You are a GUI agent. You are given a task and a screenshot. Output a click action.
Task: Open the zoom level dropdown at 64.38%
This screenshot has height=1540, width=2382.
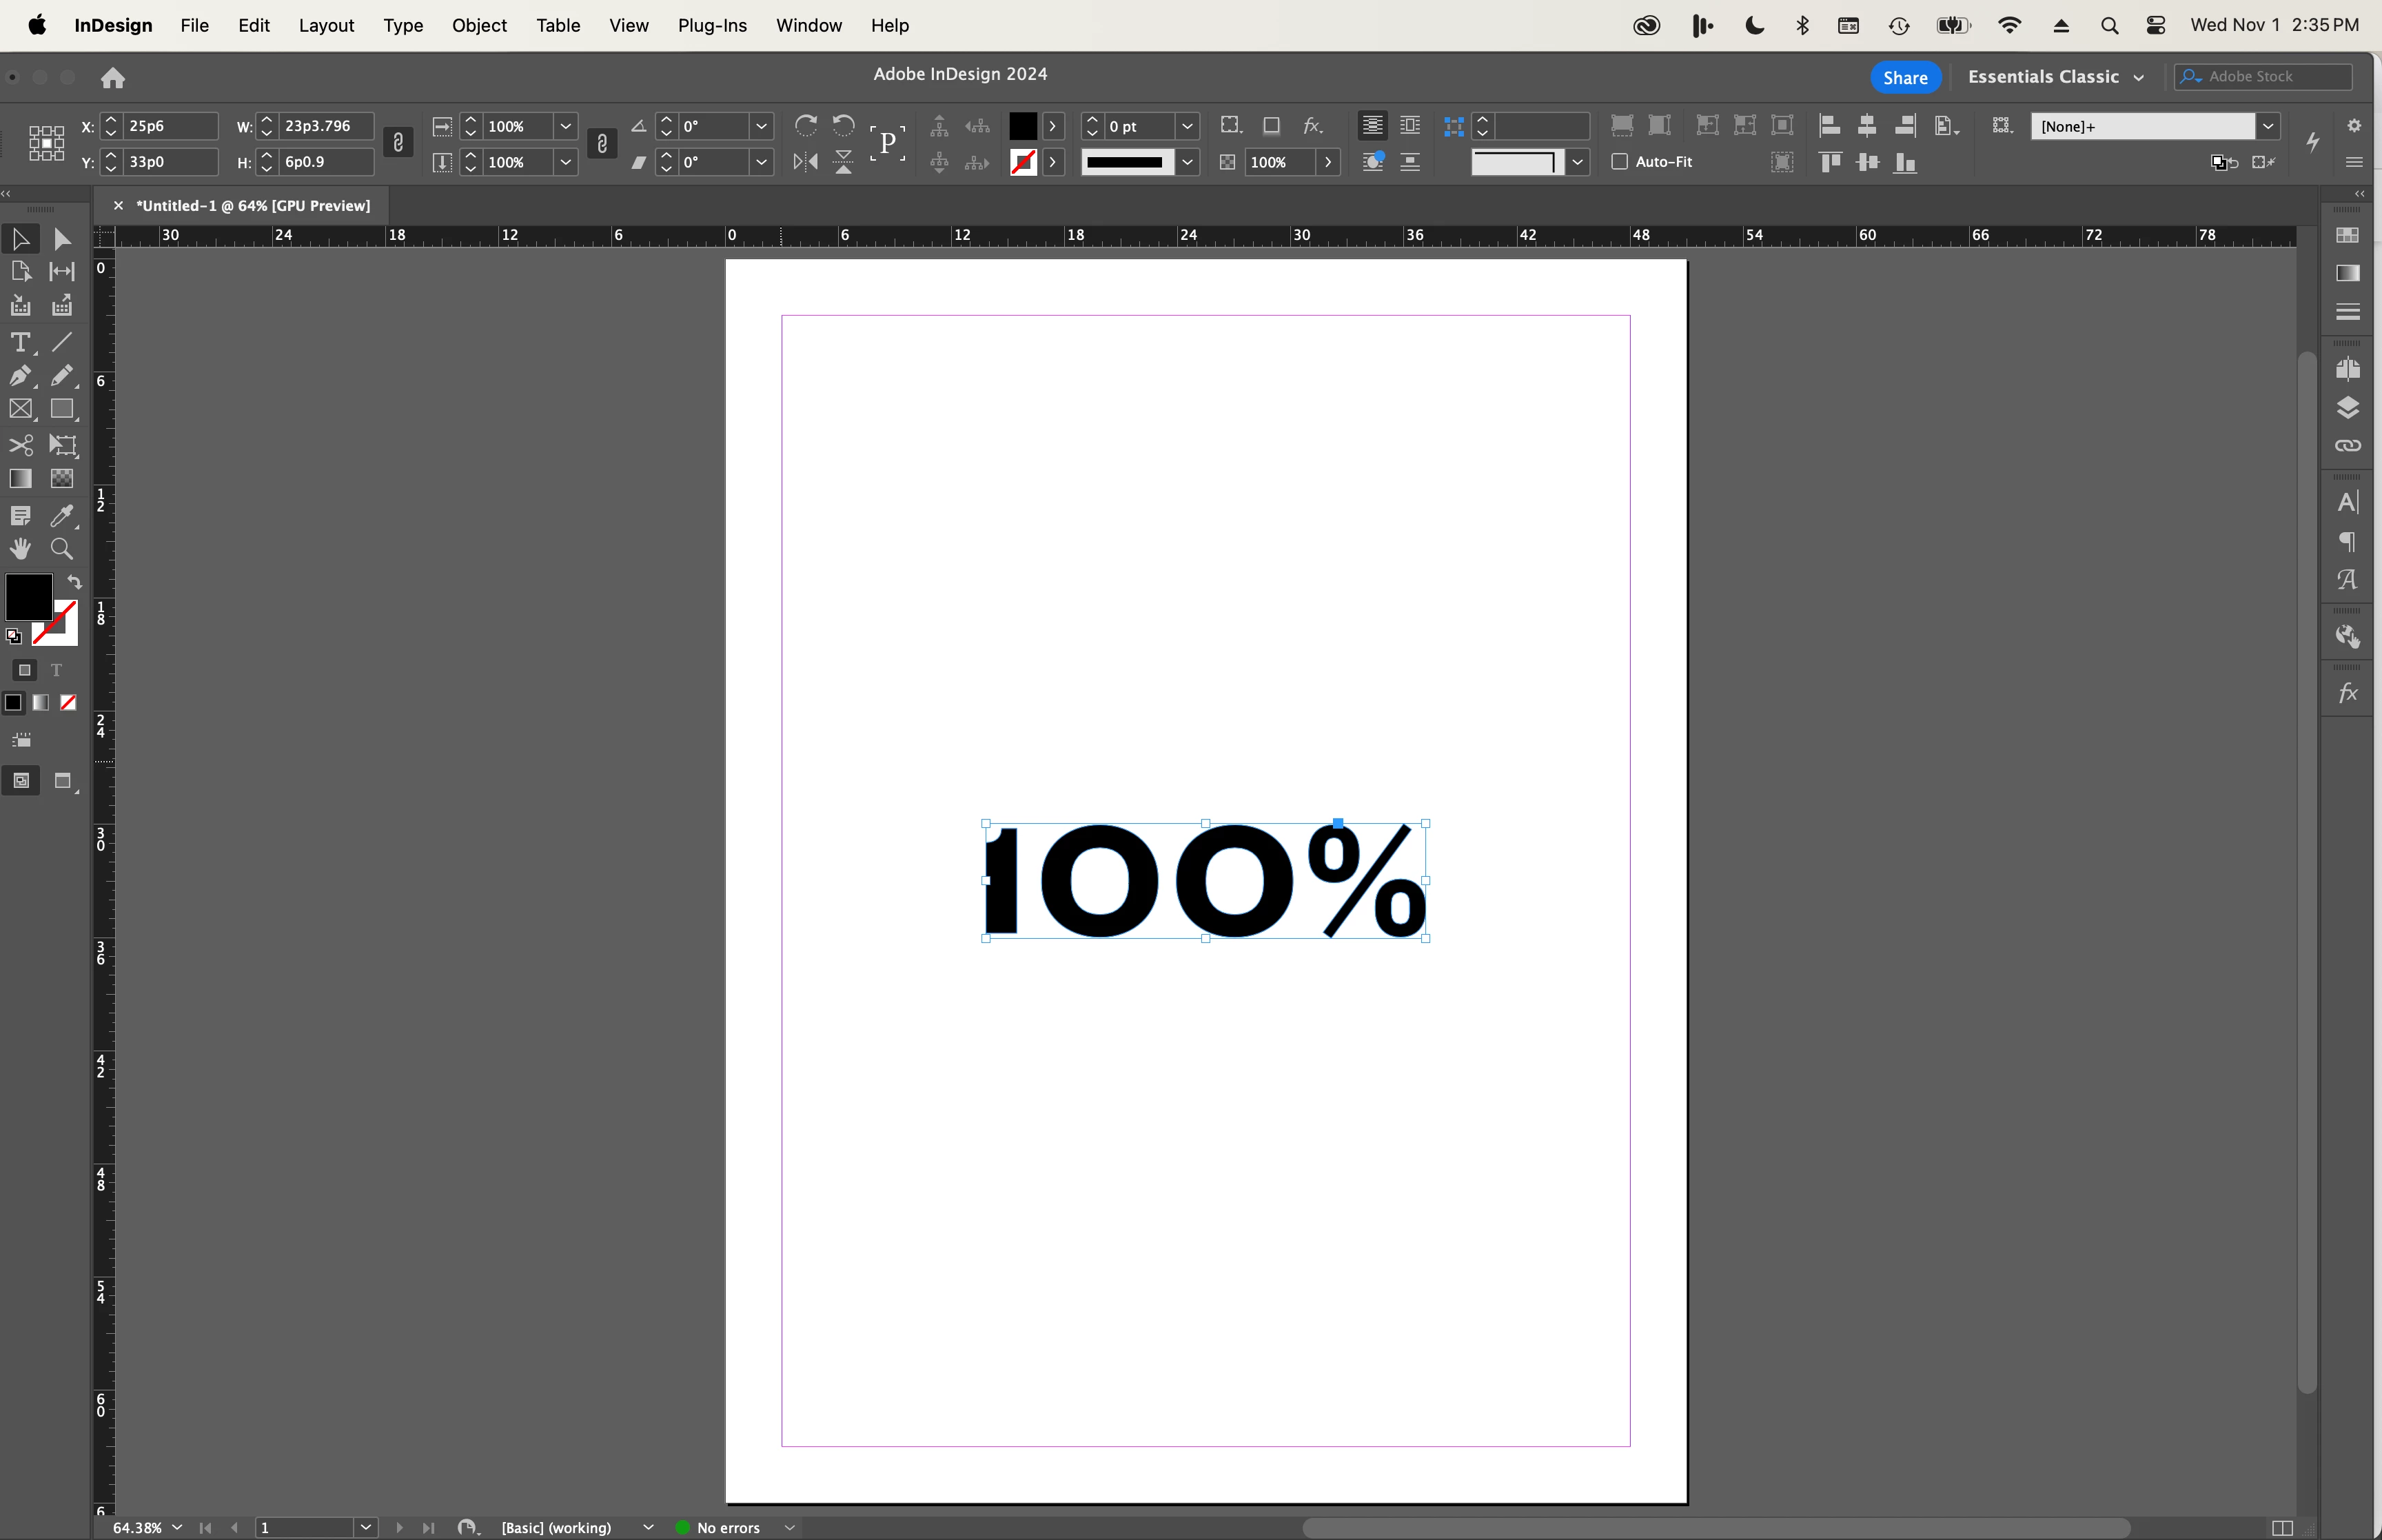tap(177, 1527)
